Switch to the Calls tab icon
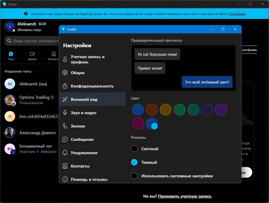269x203 pixels. click(x=32, y=54)
